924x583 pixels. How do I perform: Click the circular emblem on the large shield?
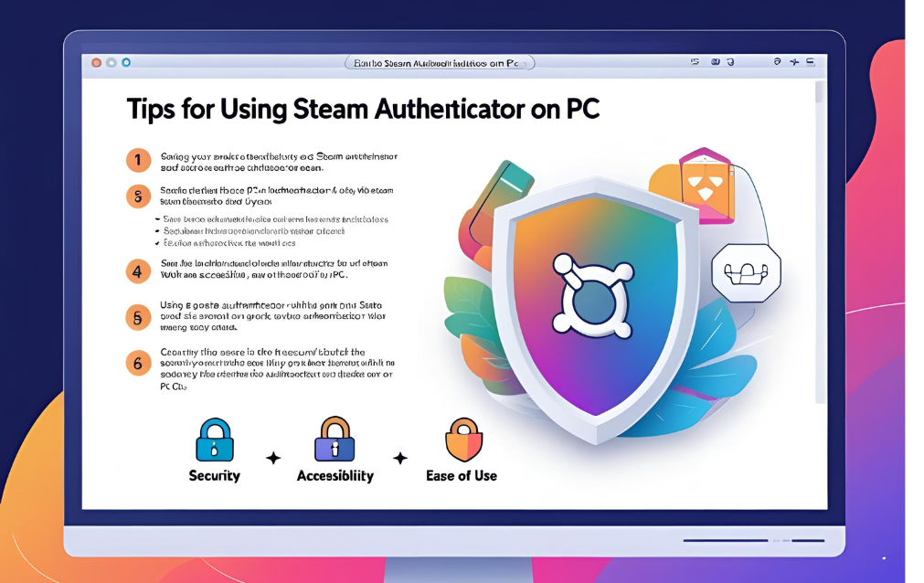(593, 296)
